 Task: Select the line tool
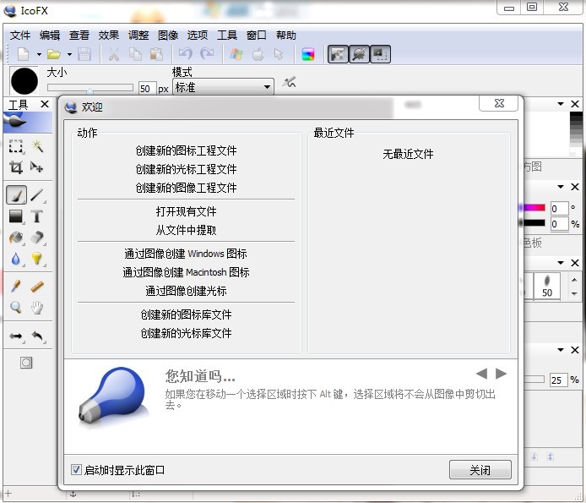pos(37,195)
